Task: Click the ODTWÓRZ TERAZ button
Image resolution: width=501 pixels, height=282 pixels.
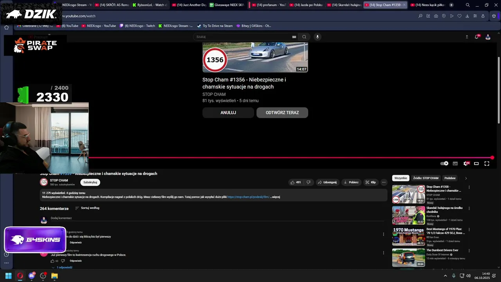Action: 282,112
